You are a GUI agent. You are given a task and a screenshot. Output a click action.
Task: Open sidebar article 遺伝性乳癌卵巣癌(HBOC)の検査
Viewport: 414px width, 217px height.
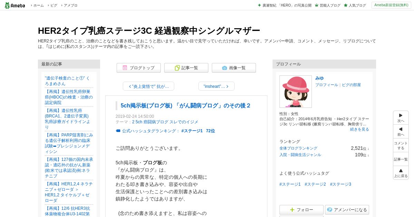coord(69,97)
